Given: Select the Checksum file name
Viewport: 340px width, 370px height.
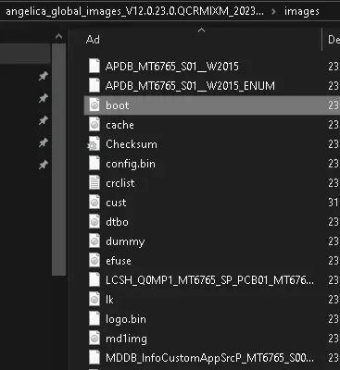Looking at the screenshot, I should click(x=132, y=144).
